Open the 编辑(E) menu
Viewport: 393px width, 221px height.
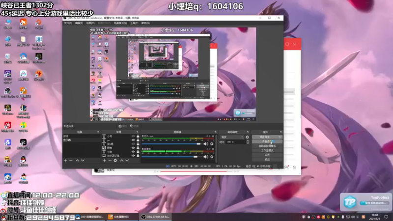pos(79,23)
